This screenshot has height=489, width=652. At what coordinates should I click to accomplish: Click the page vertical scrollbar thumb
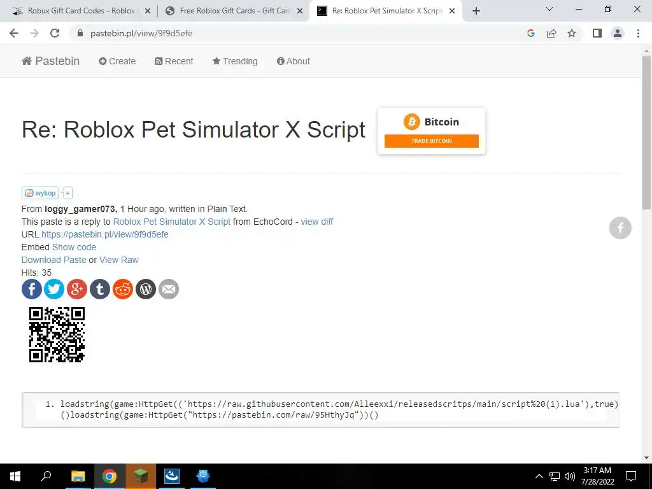click(646, 131)
